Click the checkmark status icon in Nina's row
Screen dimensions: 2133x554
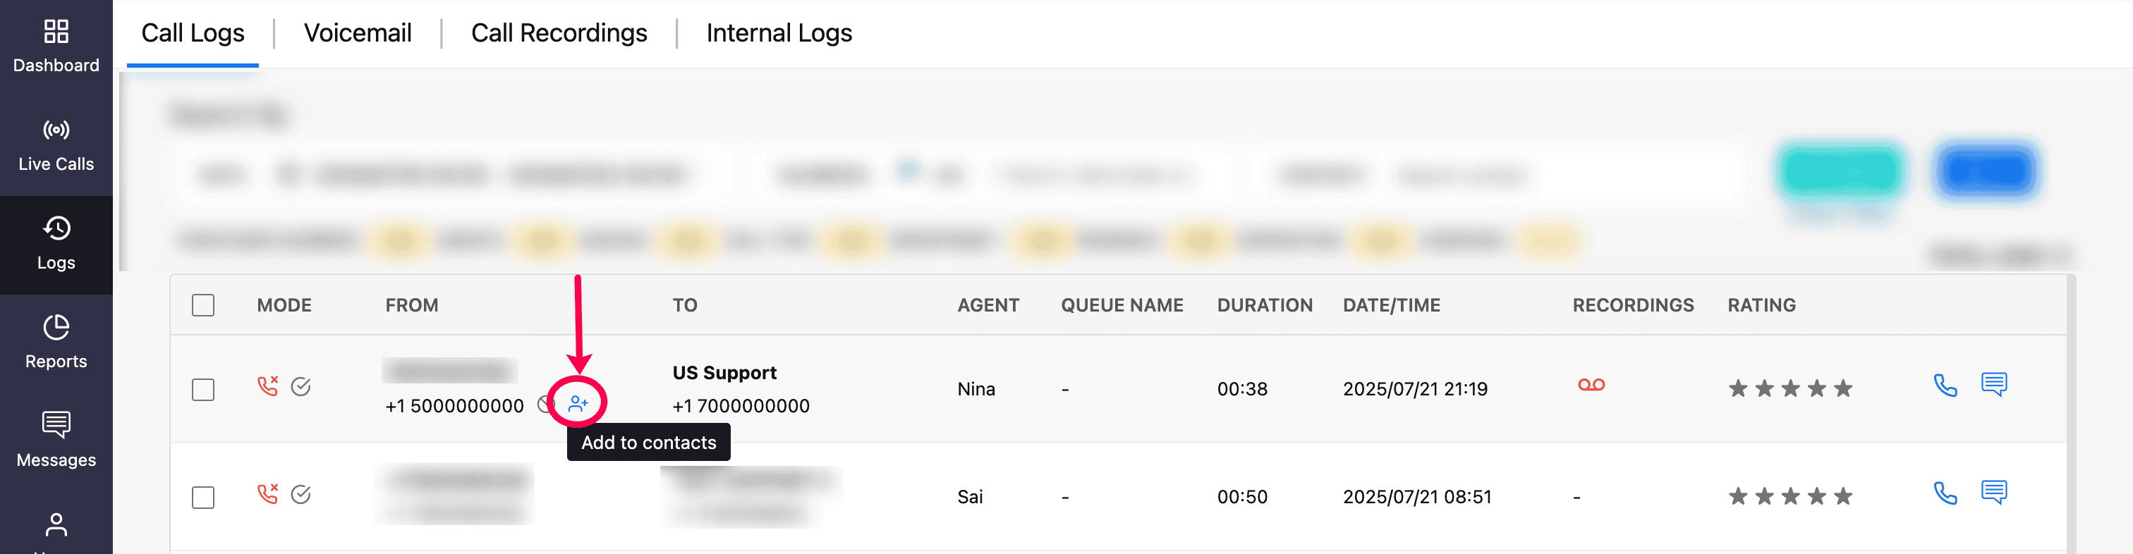pyautogui.click(x=300, y=386)
